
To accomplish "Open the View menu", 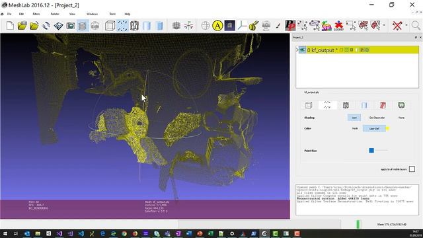I will [x=72, y=14].
